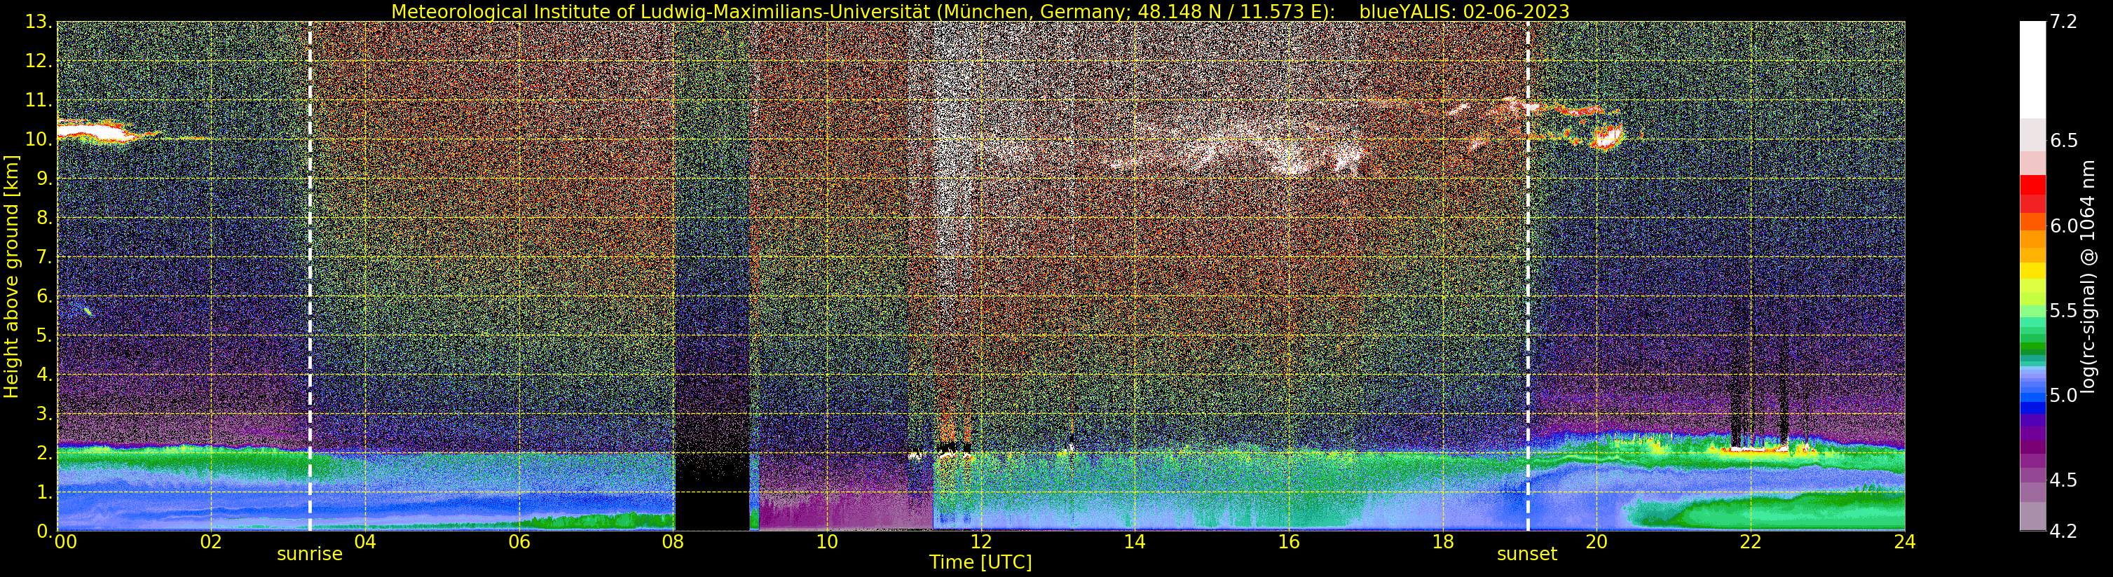Click the time-axis tick label "20"
This screenshot has width=2113, height=577.
(x=1597, y=542)
